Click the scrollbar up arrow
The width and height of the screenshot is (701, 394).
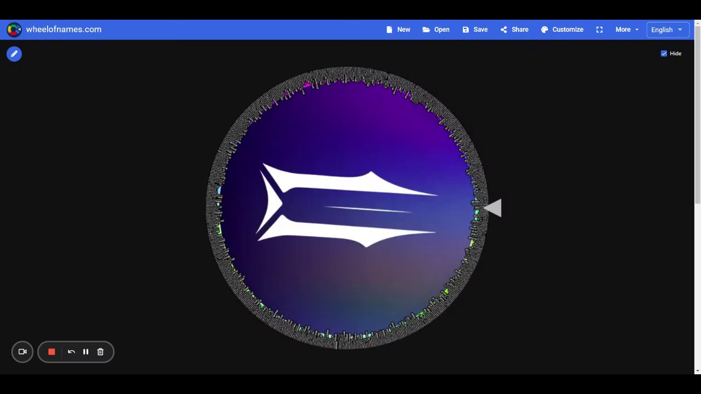697,24
